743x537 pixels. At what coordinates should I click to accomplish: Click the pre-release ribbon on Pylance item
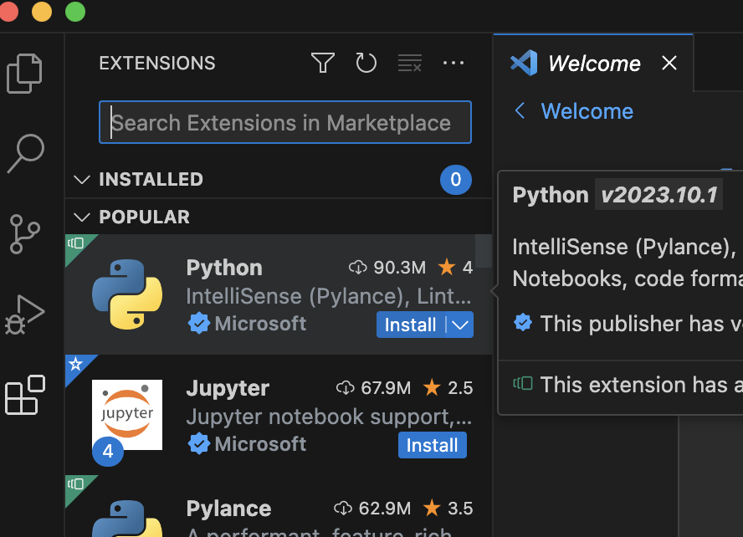[76, 486]
